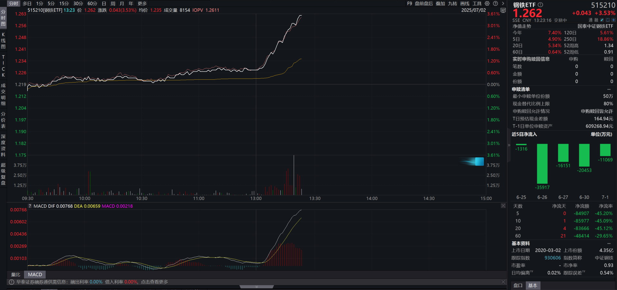Click the green 6-26 net inflow bar
This screenshot has height=290, width=617.
(x=542, y=163)
